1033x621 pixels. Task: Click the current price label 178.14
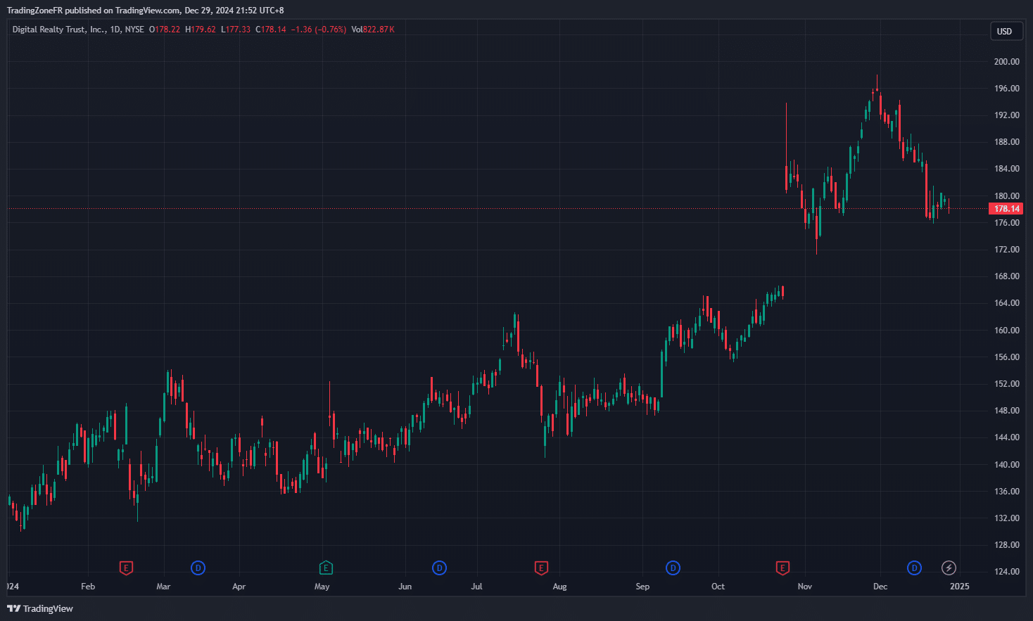coord(1006,209)
